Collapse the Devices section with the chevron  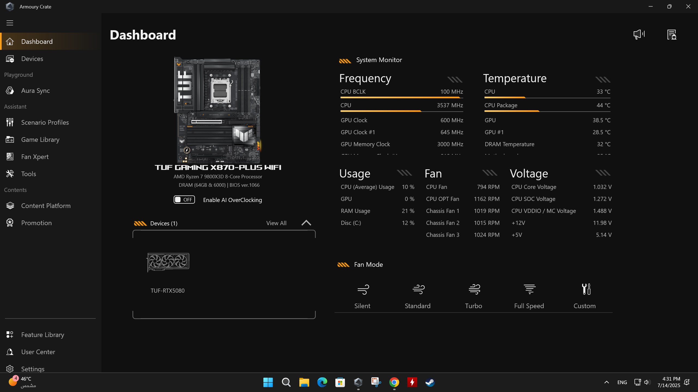tap(306, 223)
